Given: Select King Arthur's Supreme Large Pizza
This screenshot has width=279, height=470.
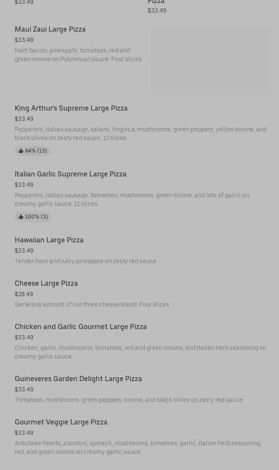Looking at the screenshot, I should tap(71, 108).
